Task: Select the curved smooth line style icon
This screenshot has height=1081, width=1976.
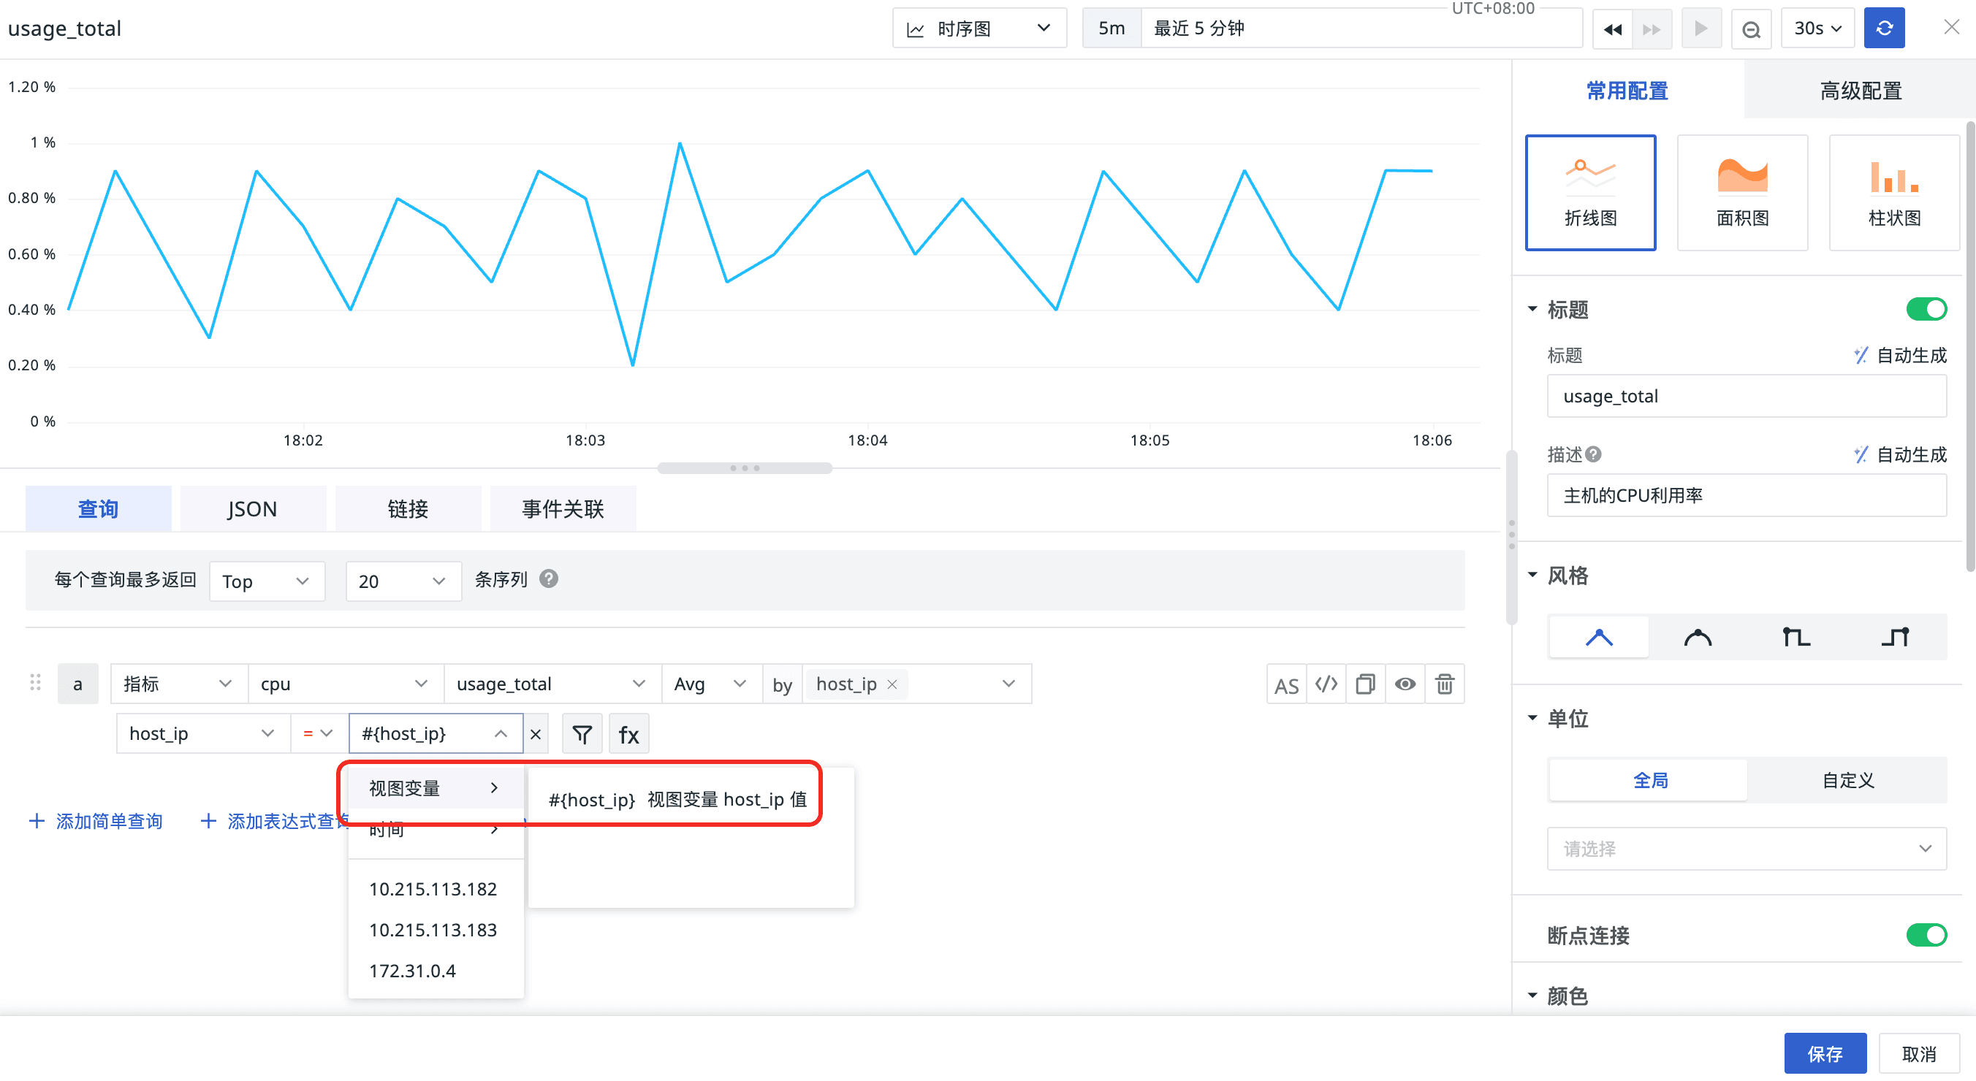Action: pyautogui.click(x=1698, y=636)
